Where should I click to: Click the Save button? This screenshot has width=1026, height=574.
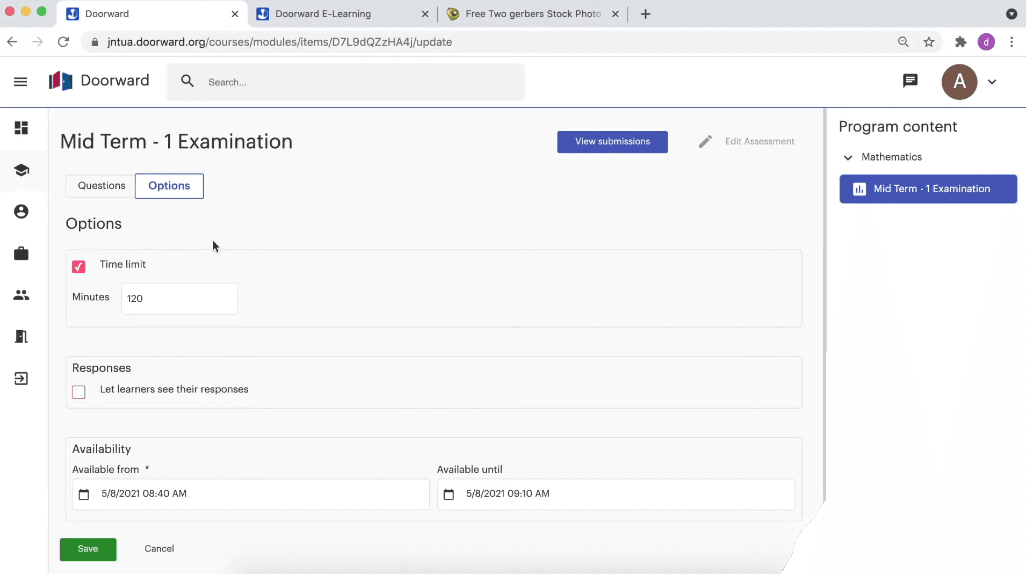tap(88, 549)
